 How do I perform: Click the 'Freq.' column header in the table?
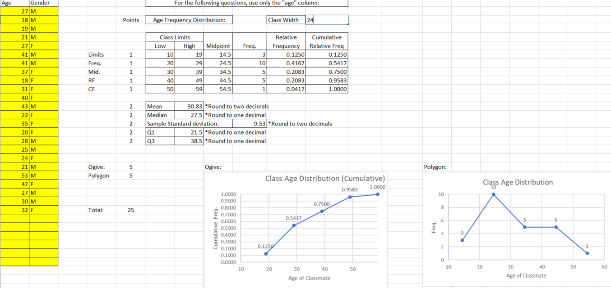pos(250,46)
